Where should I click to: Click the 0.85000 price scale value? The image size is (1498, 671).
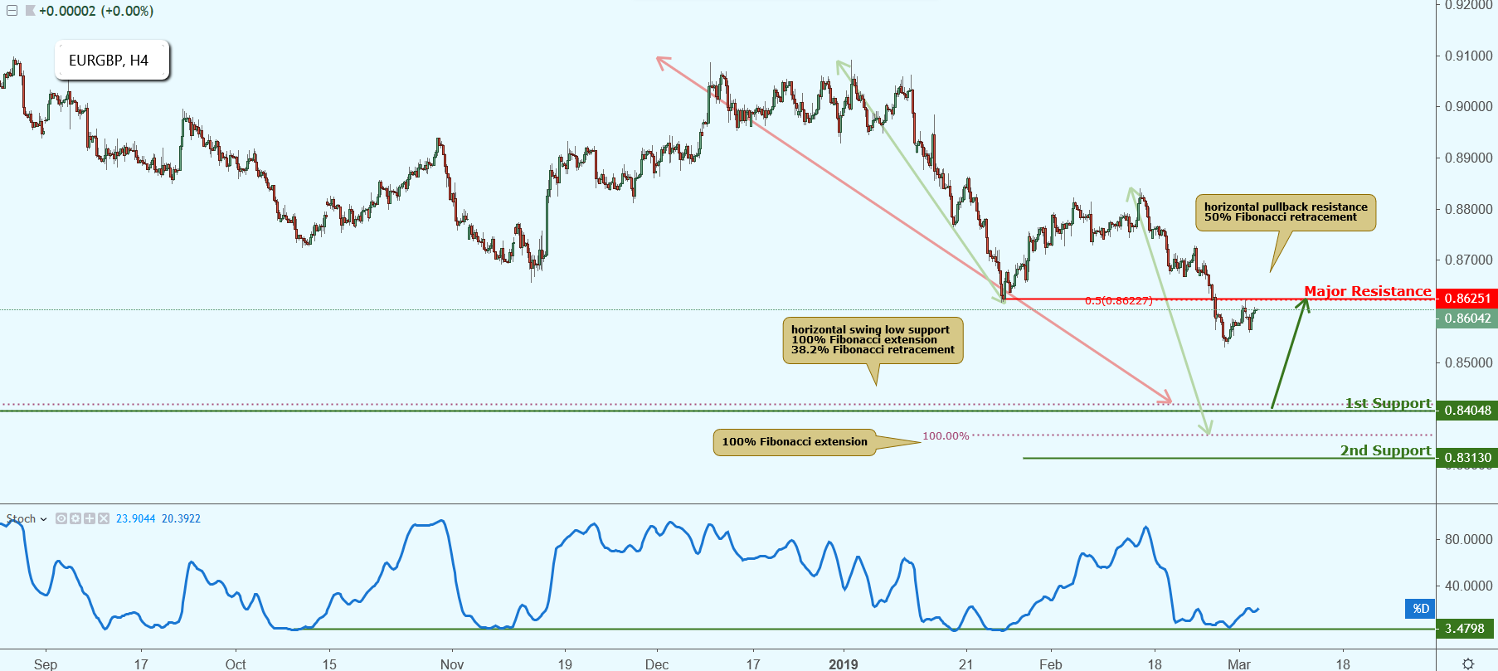pos(1468,363)
